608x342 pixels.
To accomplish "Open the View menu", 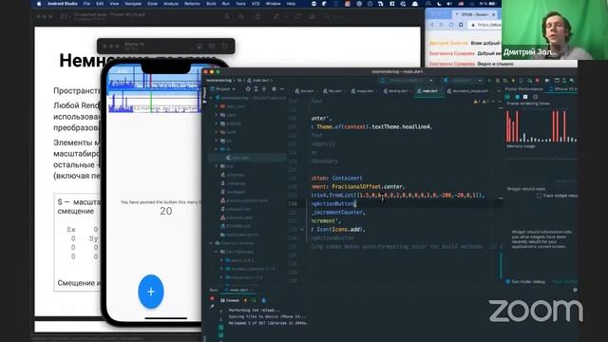I will click(x=114, y=4).
